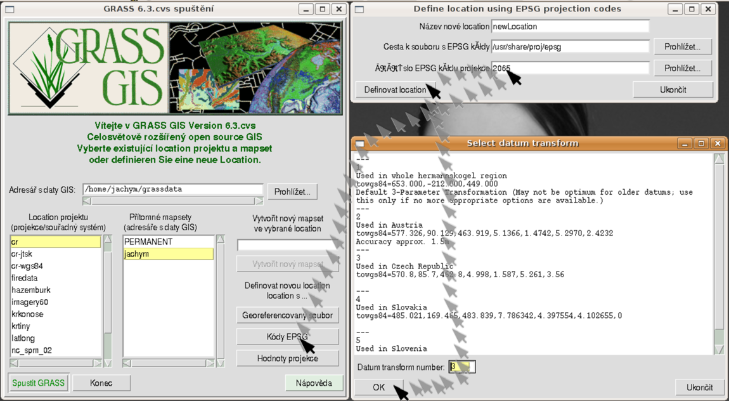Open GRASS startup window menu icon

click(x=10, y=9)
